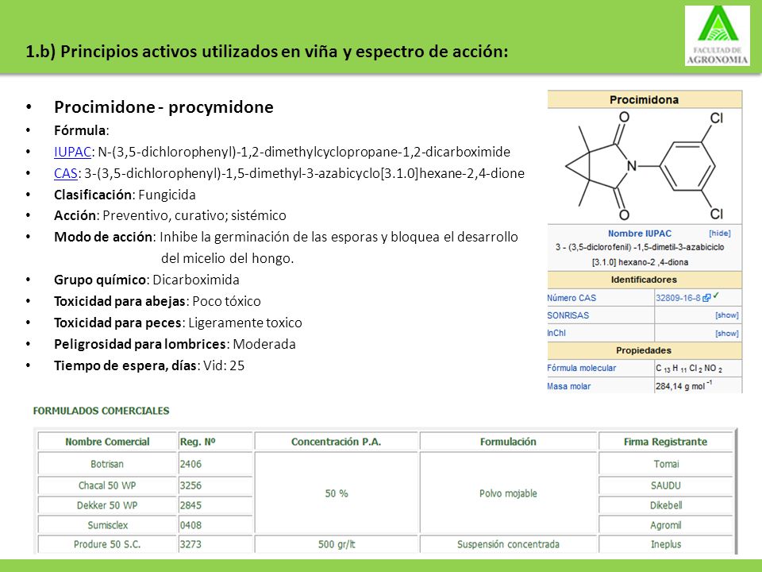
Task: Click the Ineplus registrant cell
Action: click(666, 544)
